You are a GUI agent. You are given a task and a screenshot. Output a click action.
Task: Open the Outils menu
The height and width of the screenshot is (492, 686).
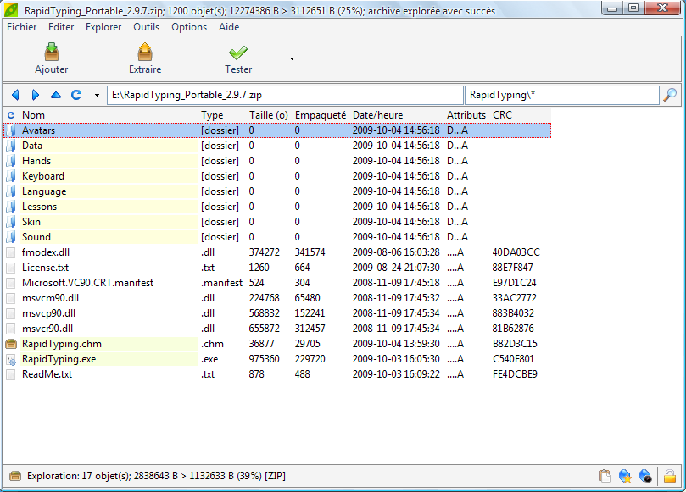pyautogui.click(x=147, y=27)
